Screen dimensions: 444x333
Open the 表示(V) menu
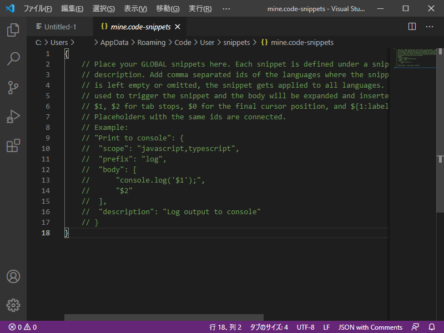point(135,8)
